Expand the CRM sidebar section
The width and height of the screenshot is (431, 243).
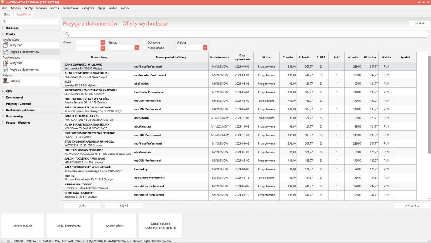(9, 91)
